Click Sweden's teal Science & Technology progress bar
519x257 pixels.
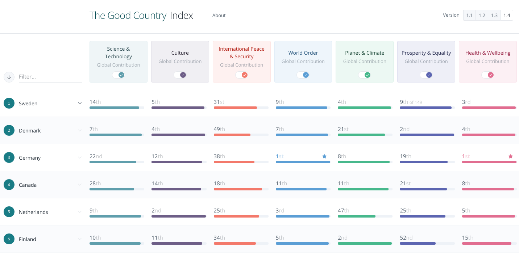115,108
